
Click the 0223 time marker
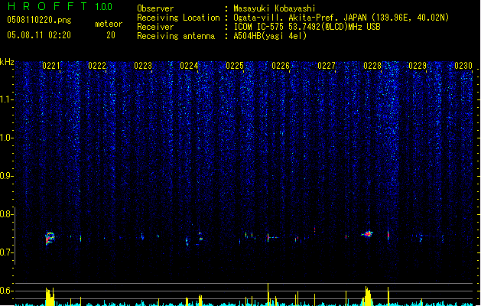tap(143, 66)
